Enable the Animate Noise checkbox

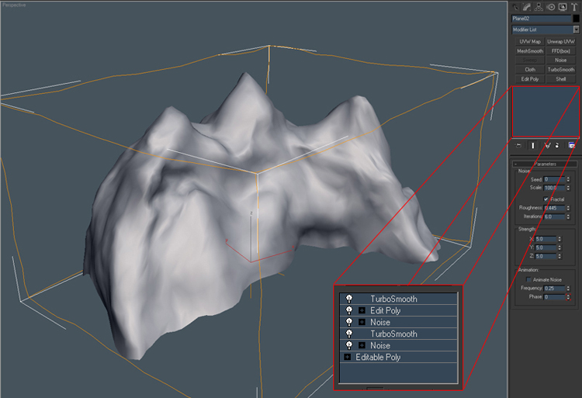(x=529, y=279)
